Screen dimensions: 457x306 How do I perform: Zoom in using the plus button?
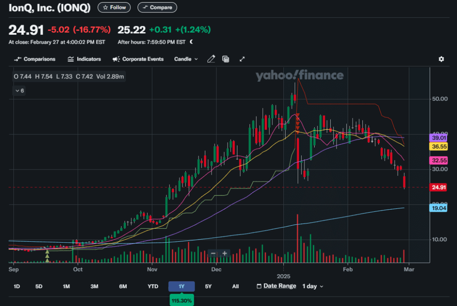[x=224, y=253]
